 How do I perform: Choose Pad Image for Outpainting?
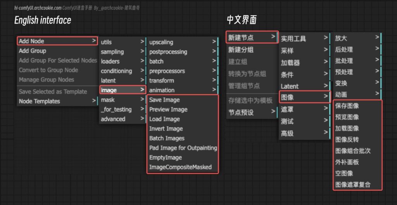point(183,148)
